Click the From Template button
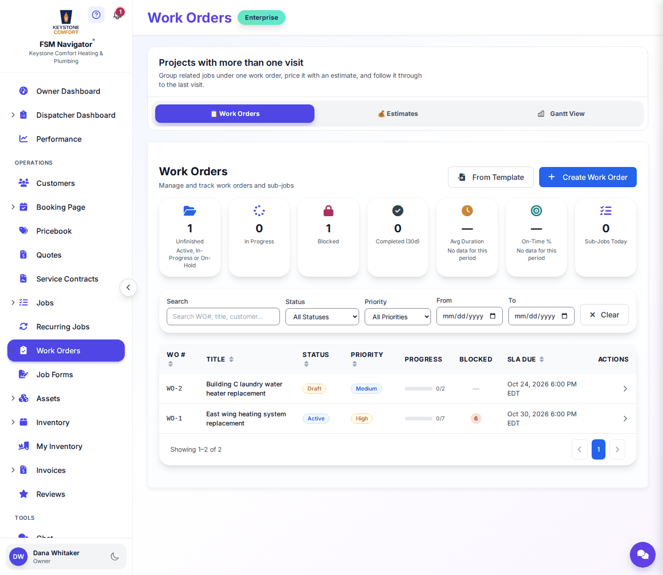 [x=491, y=177]
